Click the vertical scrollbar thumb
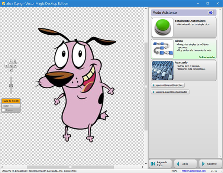Image resolution: width=223 pixels, height=173 pixels. pyautogui.click(x=146, y=87)
